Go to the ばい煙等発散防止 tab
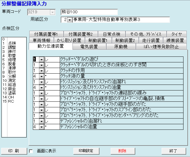This screenshot has width=190, height=157. tap(161, 46)
